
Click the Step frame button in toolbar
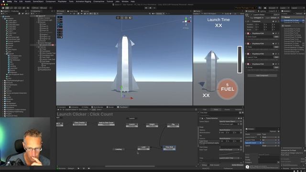[x=154, y=8]
